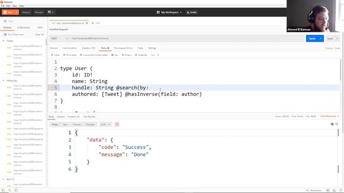Open the Edit menu
Viewport: 344px width, 193px height.
[9, 6]
